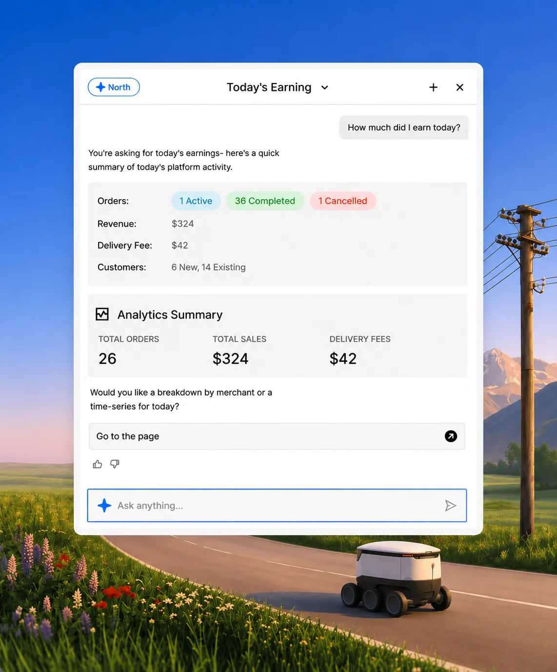This screenshot has height=672, width=557.
Task: Click the arrow icon in Go to the page
Action: click(x=451, y=436)
